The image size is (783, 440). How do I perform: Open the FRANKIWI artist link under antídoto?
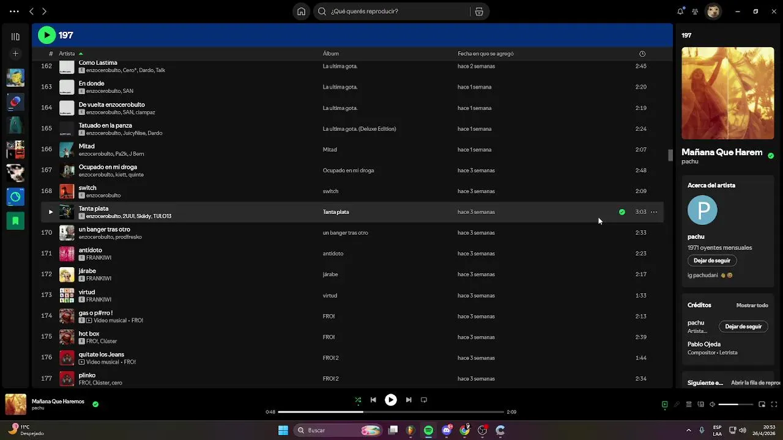pyautogui.click(x=98, y=258)
